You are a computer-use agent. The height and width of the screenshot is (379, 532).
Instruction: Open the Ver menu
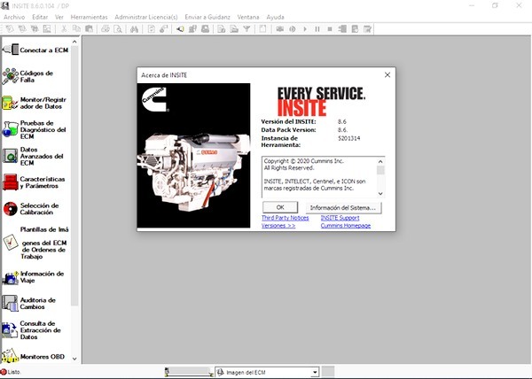(x=59, y=17)
